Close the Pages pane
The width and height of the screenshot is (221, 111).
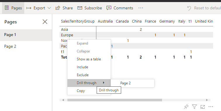click(45, 22)
